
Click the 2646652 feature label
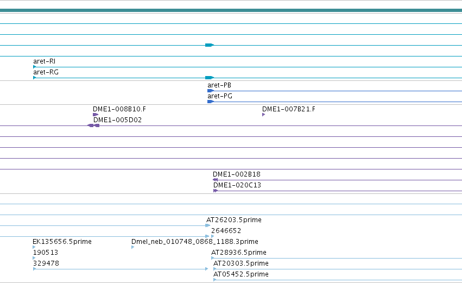tap(226, 231)
